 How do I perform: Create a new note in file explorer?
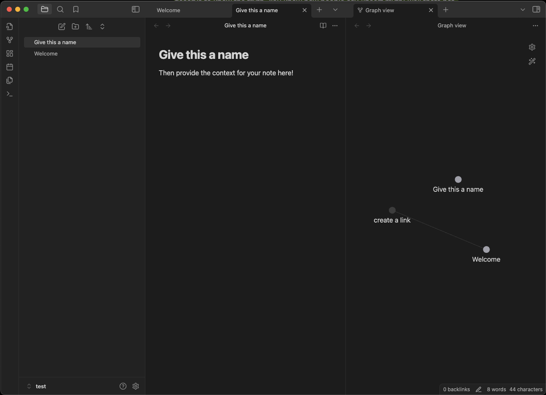click(62, 27)
